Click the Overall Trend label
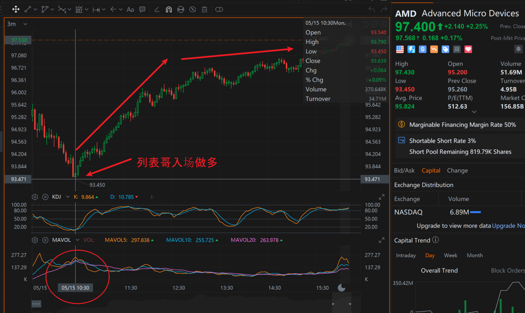 [439, 271]
